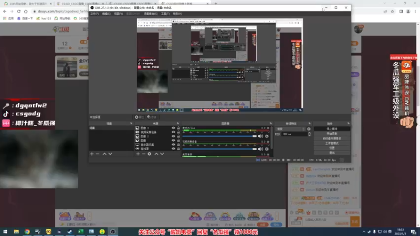Open the View (视图) menu in OBS

tap(119, 14)
